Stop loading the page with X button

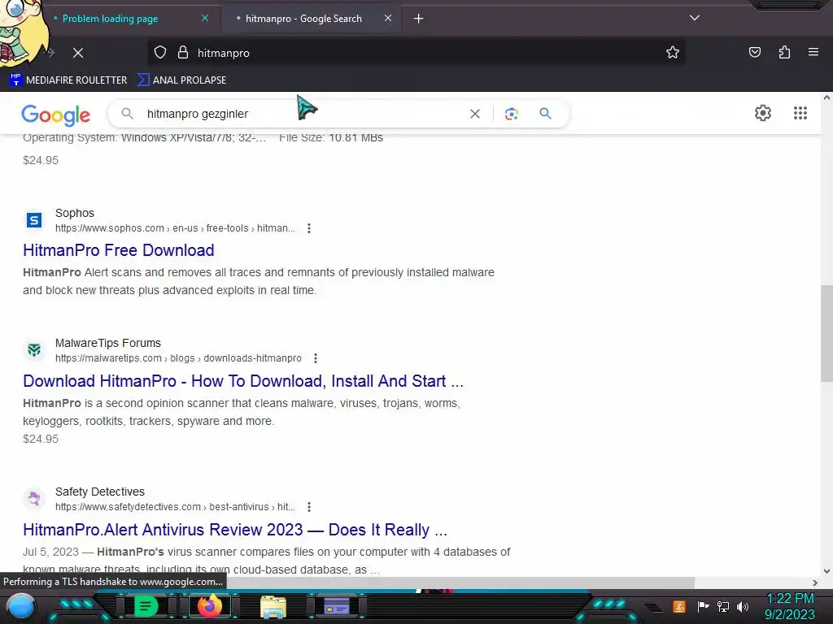(78, 53)
